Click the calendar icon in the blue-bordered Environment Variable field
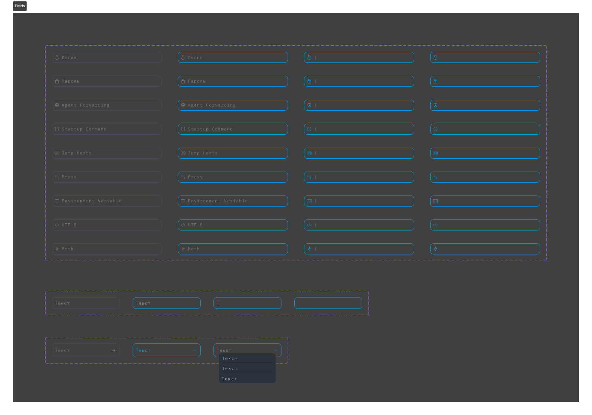This screenshot has height=415, width=592. tap(183, 201)
